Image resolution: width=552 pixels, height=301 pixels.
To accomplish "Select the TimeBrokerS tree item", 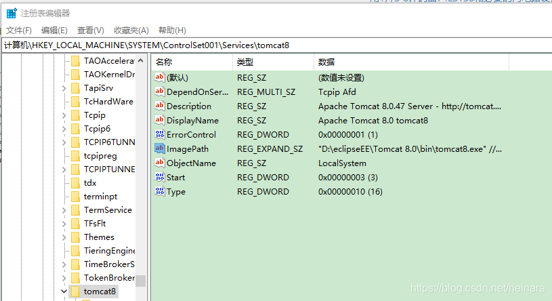I will pos(110,264).
